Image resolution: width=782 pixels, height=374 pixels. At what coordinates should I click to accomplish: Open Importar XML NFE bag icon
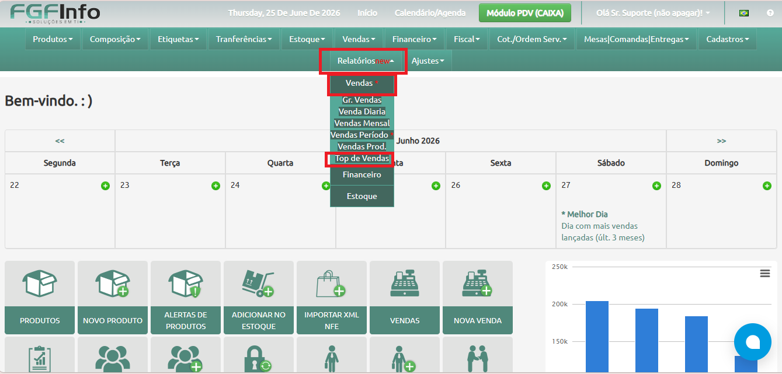tap(332, 284)
